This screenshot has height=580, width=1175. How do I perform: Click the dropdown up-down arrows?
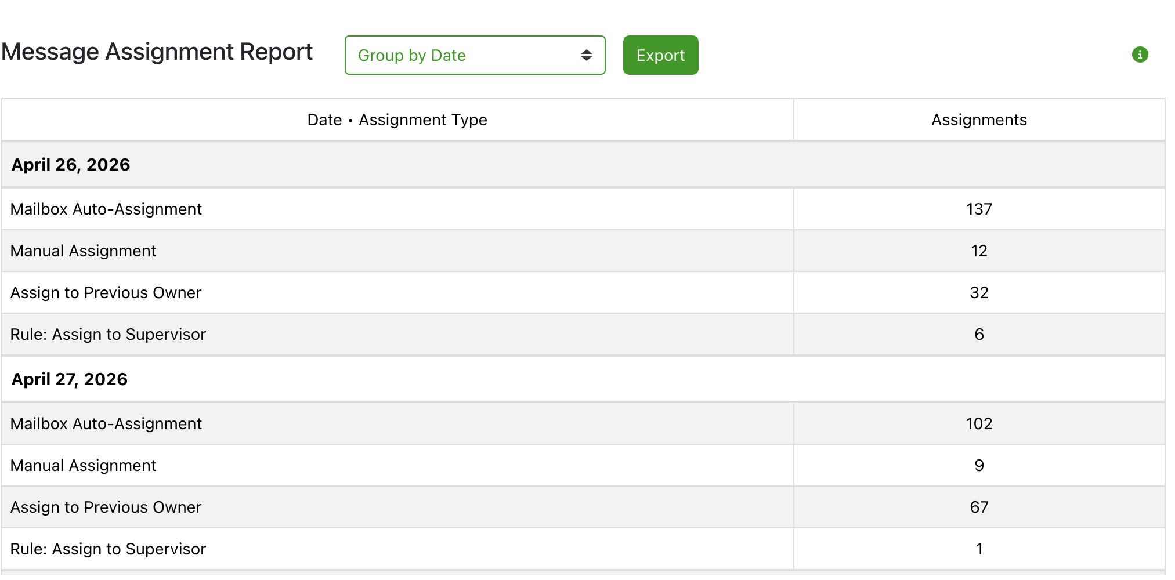click(x=586, y=55)
